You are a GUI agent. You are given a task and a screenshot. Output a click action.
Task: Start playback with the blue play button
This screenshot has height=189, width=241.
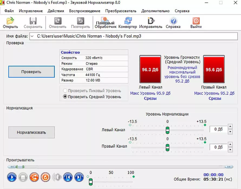pyautogui.click(x=12, y=177)
